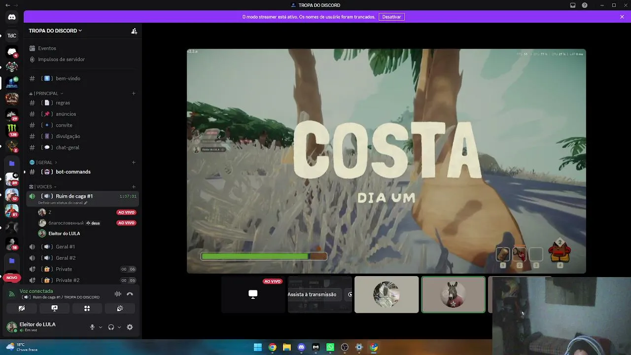Viewport: 631px width, 355px height.
Task: Create channel in VOICES category
Action: [134, 187]
